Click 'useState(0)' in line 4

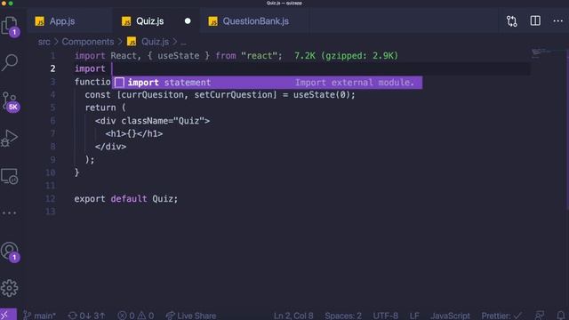[x=322, y=95]
